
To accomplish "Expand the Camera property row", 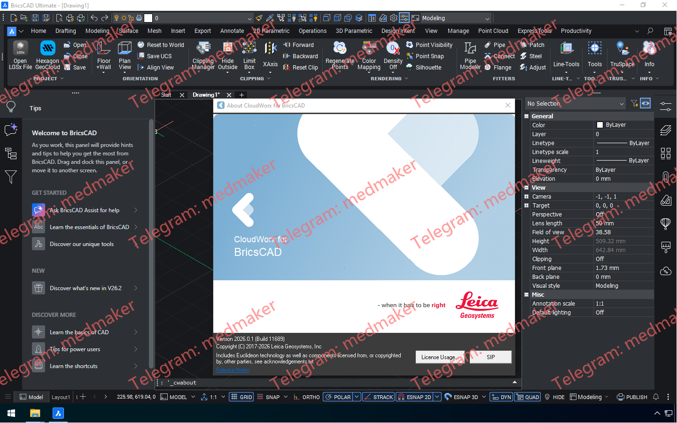I will pos(527,197).
